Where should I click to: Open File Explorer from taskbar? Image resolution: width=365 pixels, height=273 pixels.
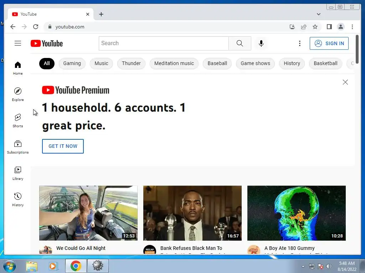click(x=32, y=266)
